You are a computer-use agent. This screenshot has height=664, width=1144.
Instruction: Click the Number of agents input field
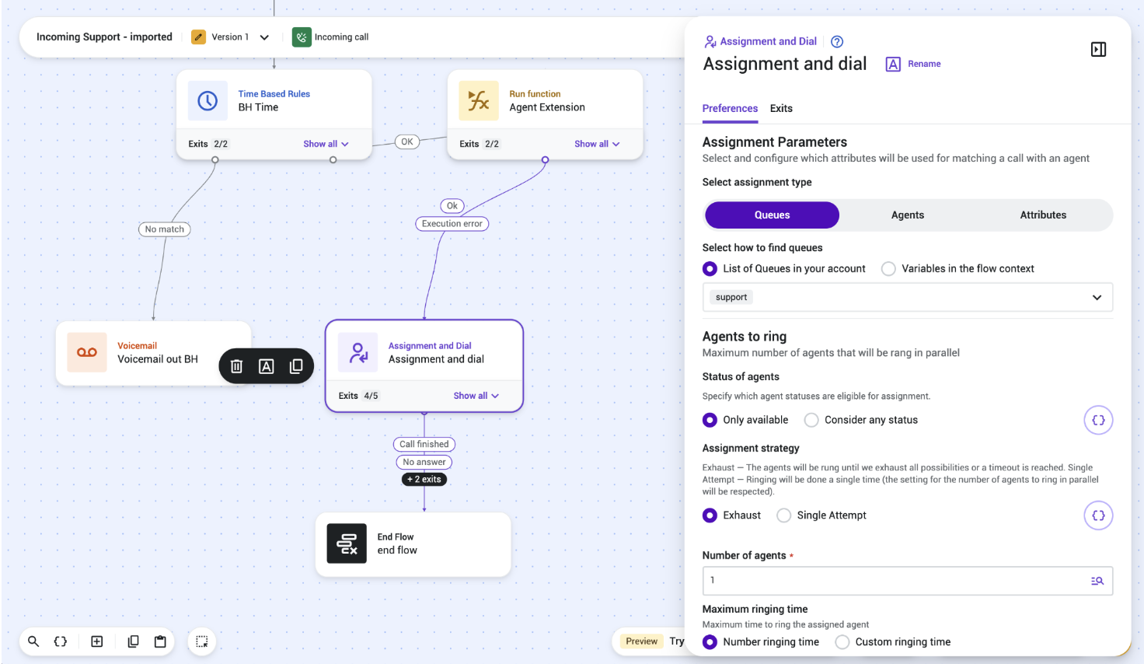[908, 581]
